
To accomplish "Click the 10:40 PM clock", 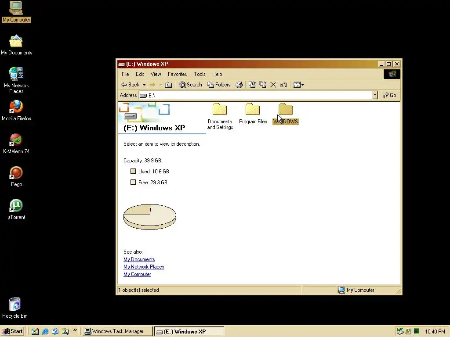I will [435, 332].
